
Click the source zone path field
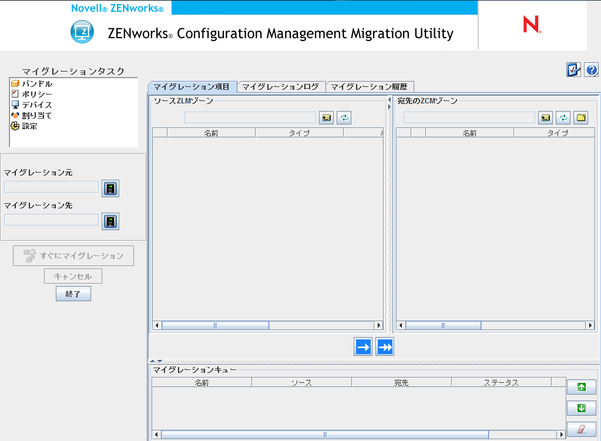[x=250, y=117]
